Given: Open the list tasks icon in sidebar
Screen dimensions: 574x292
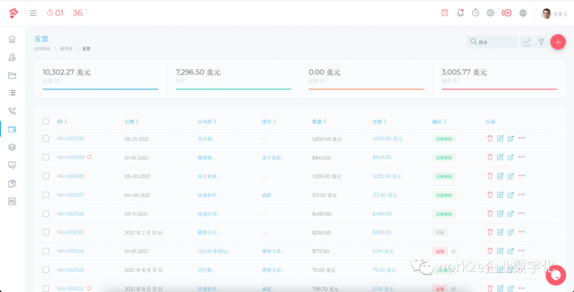Looking at the screenshot, I should [x=12, y=93].
